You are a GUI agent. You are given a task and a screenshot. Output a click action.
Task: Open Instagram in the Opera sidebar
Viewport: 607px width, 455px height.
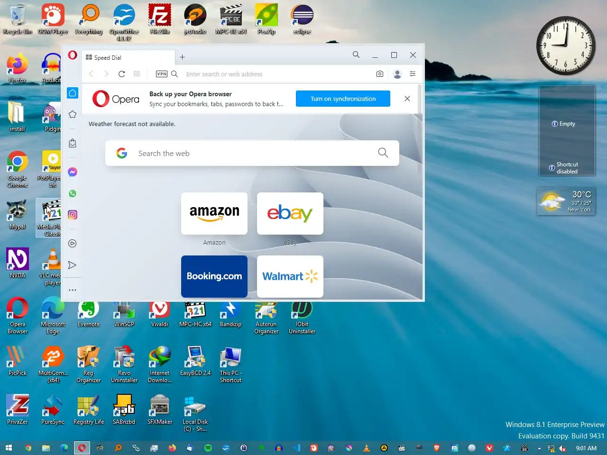coord(73,215)
